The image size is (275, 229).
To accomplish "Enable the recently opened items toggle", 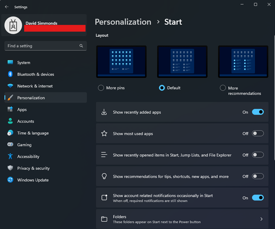I will [x=258, y=155].
